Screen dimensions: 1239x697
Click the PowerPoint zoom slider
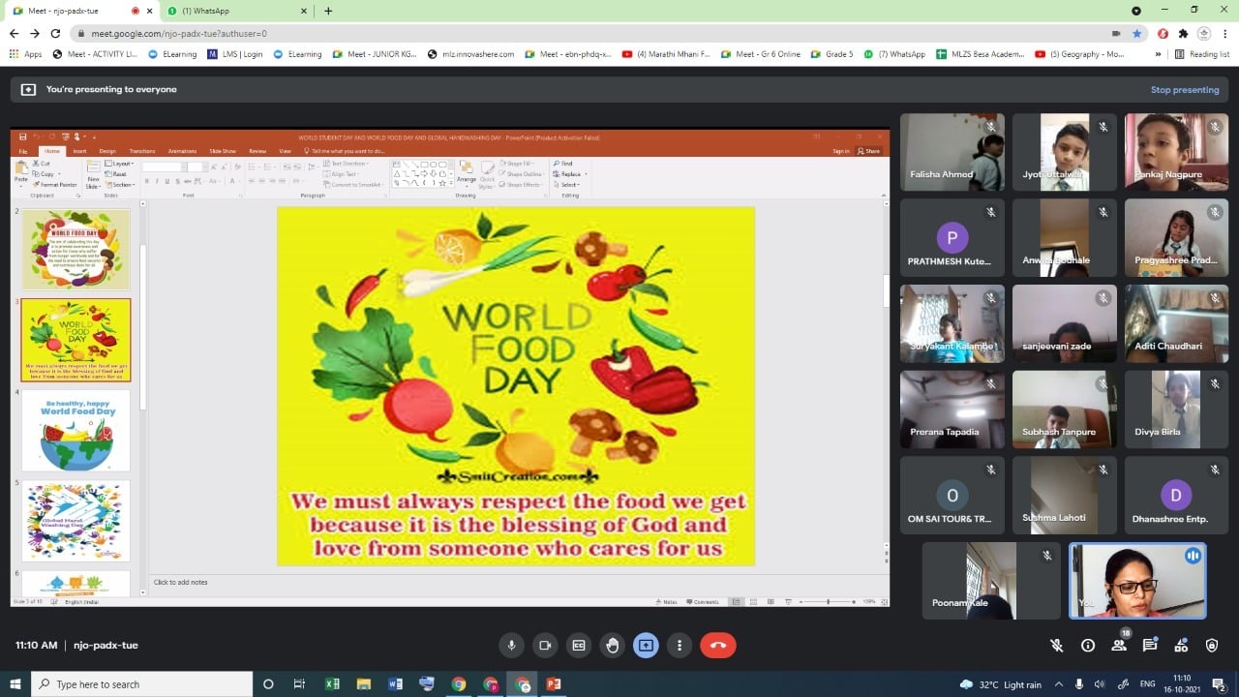pyautogui.click(x=828, y=602)
